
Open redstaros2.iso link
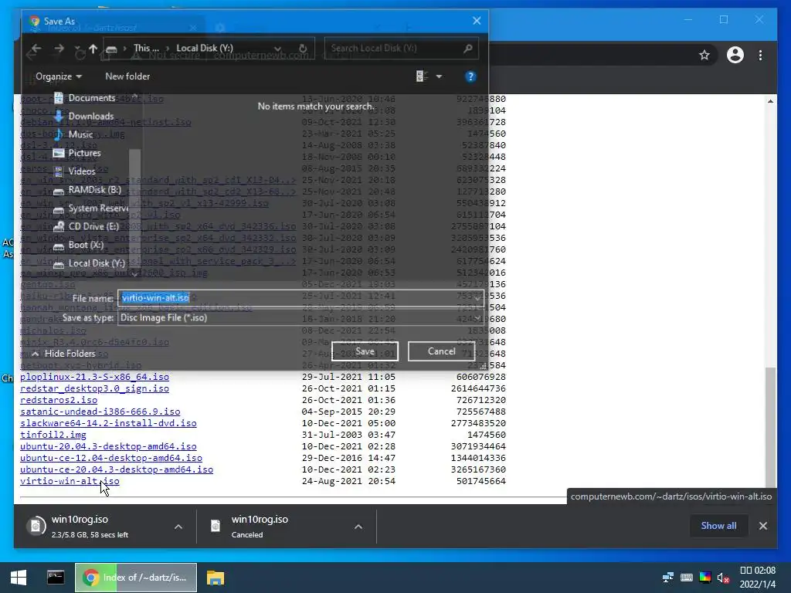click(x=59, y=400)
